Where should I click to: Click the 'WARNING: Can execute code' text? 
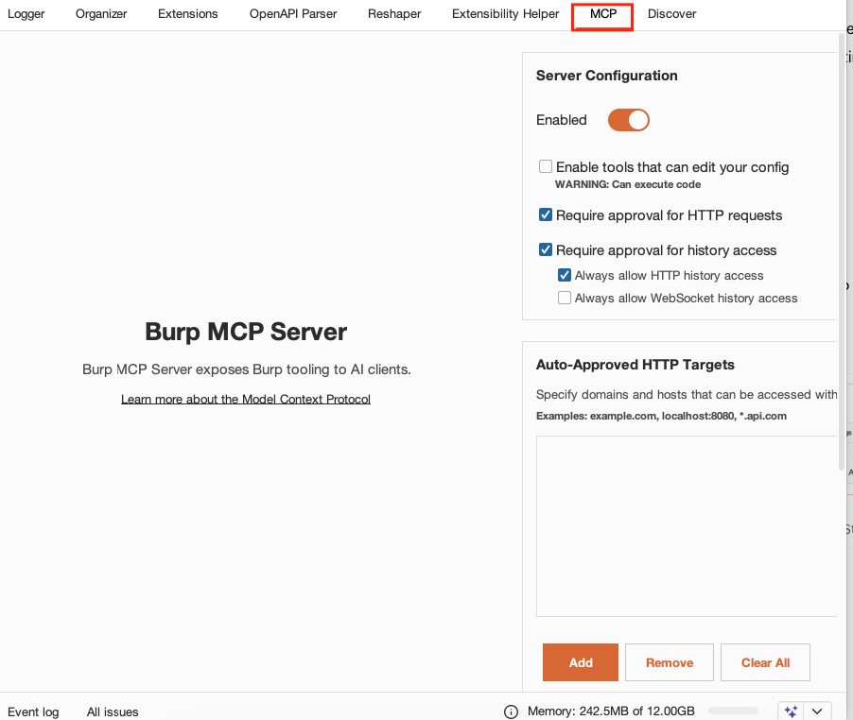point(628,185)
